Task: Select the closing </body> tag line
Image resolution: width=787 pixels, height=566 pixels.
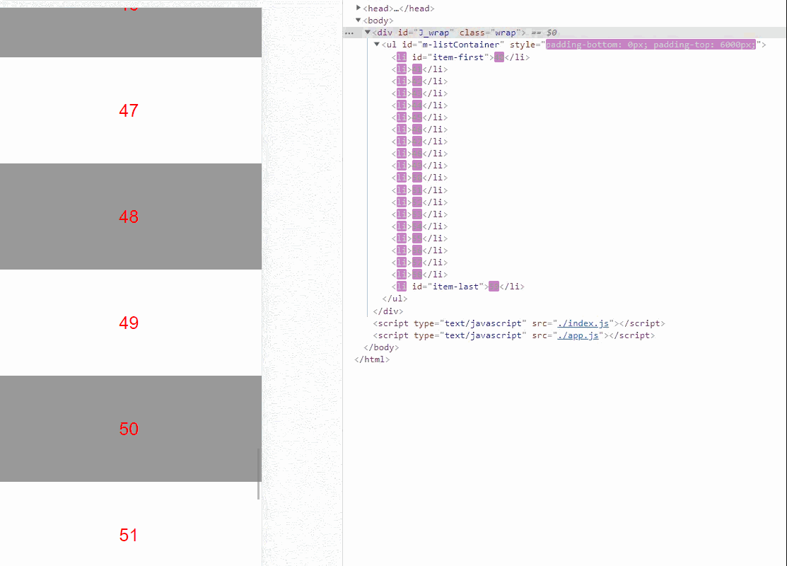Action: pyautogui.click(x=381, y=347)
